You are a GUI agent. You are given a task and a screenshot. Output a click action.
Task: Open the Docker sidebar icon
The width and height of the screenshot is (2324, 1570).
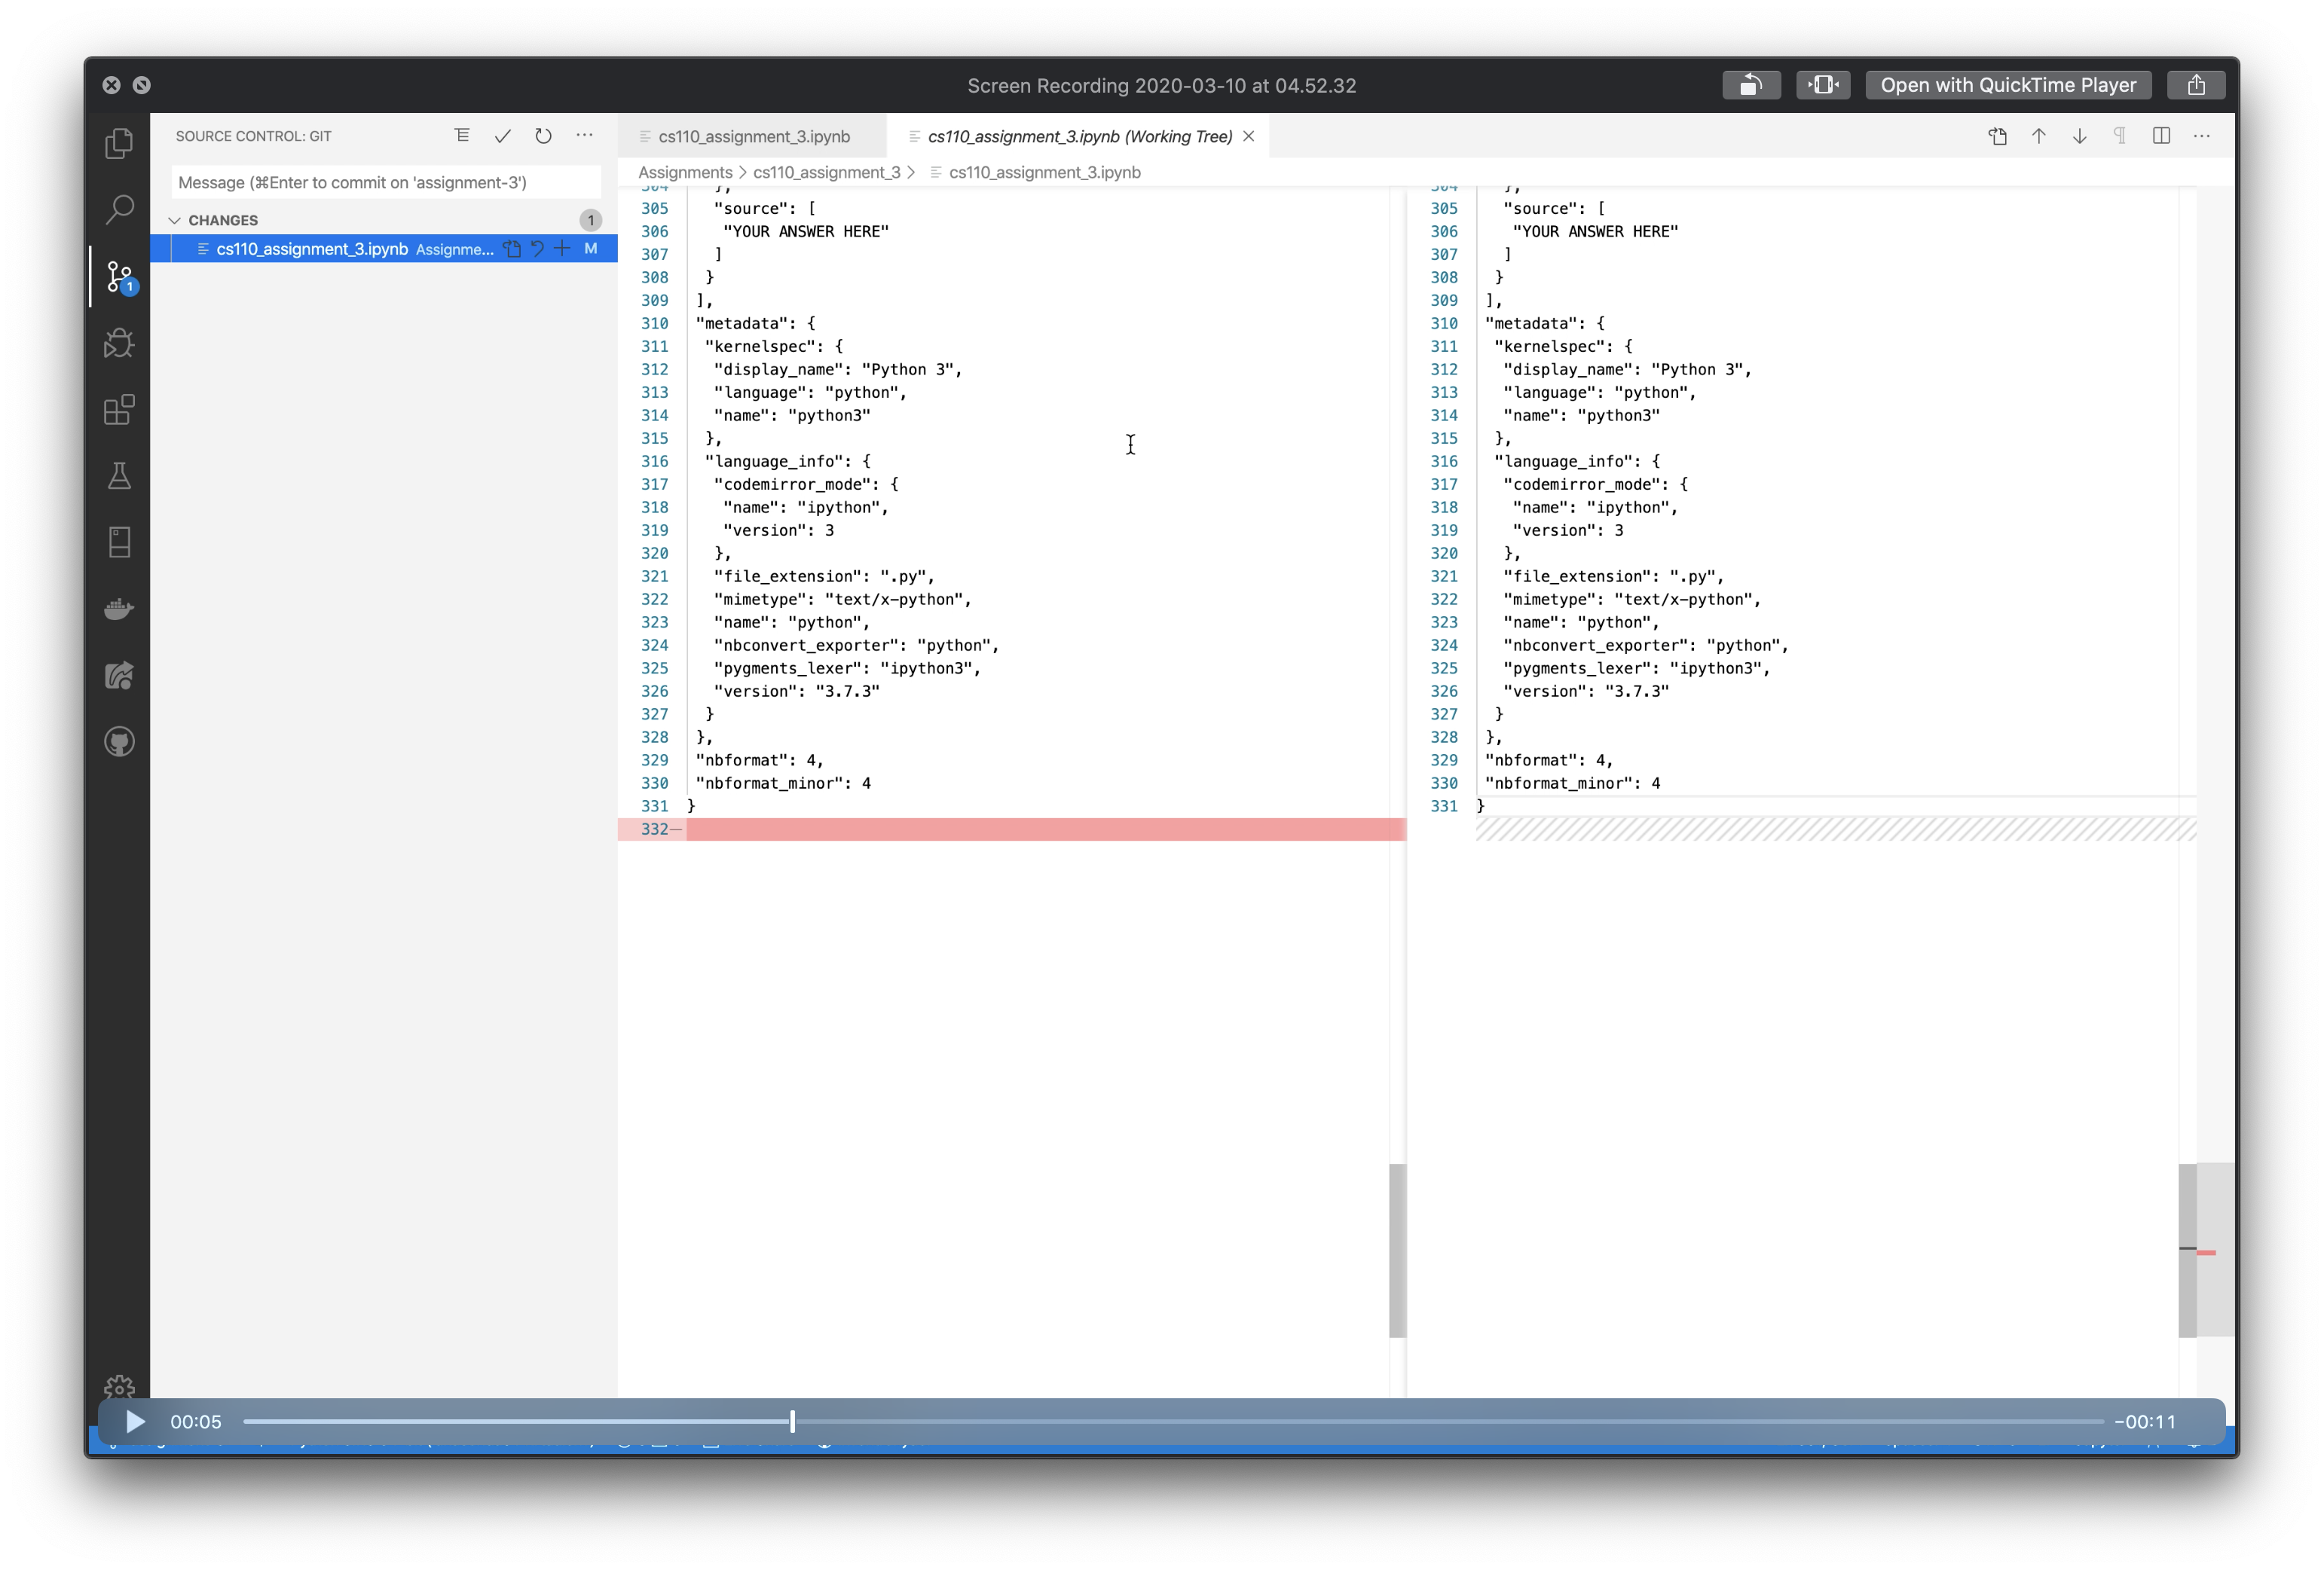point(119,609)
